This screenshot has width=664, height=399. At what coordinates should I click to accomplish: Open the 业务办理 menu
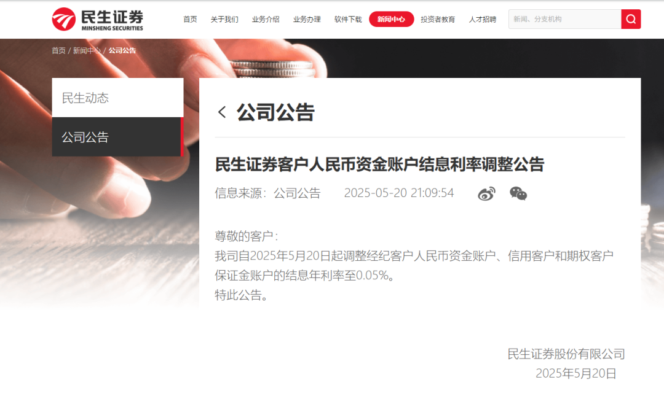[307, 20]
